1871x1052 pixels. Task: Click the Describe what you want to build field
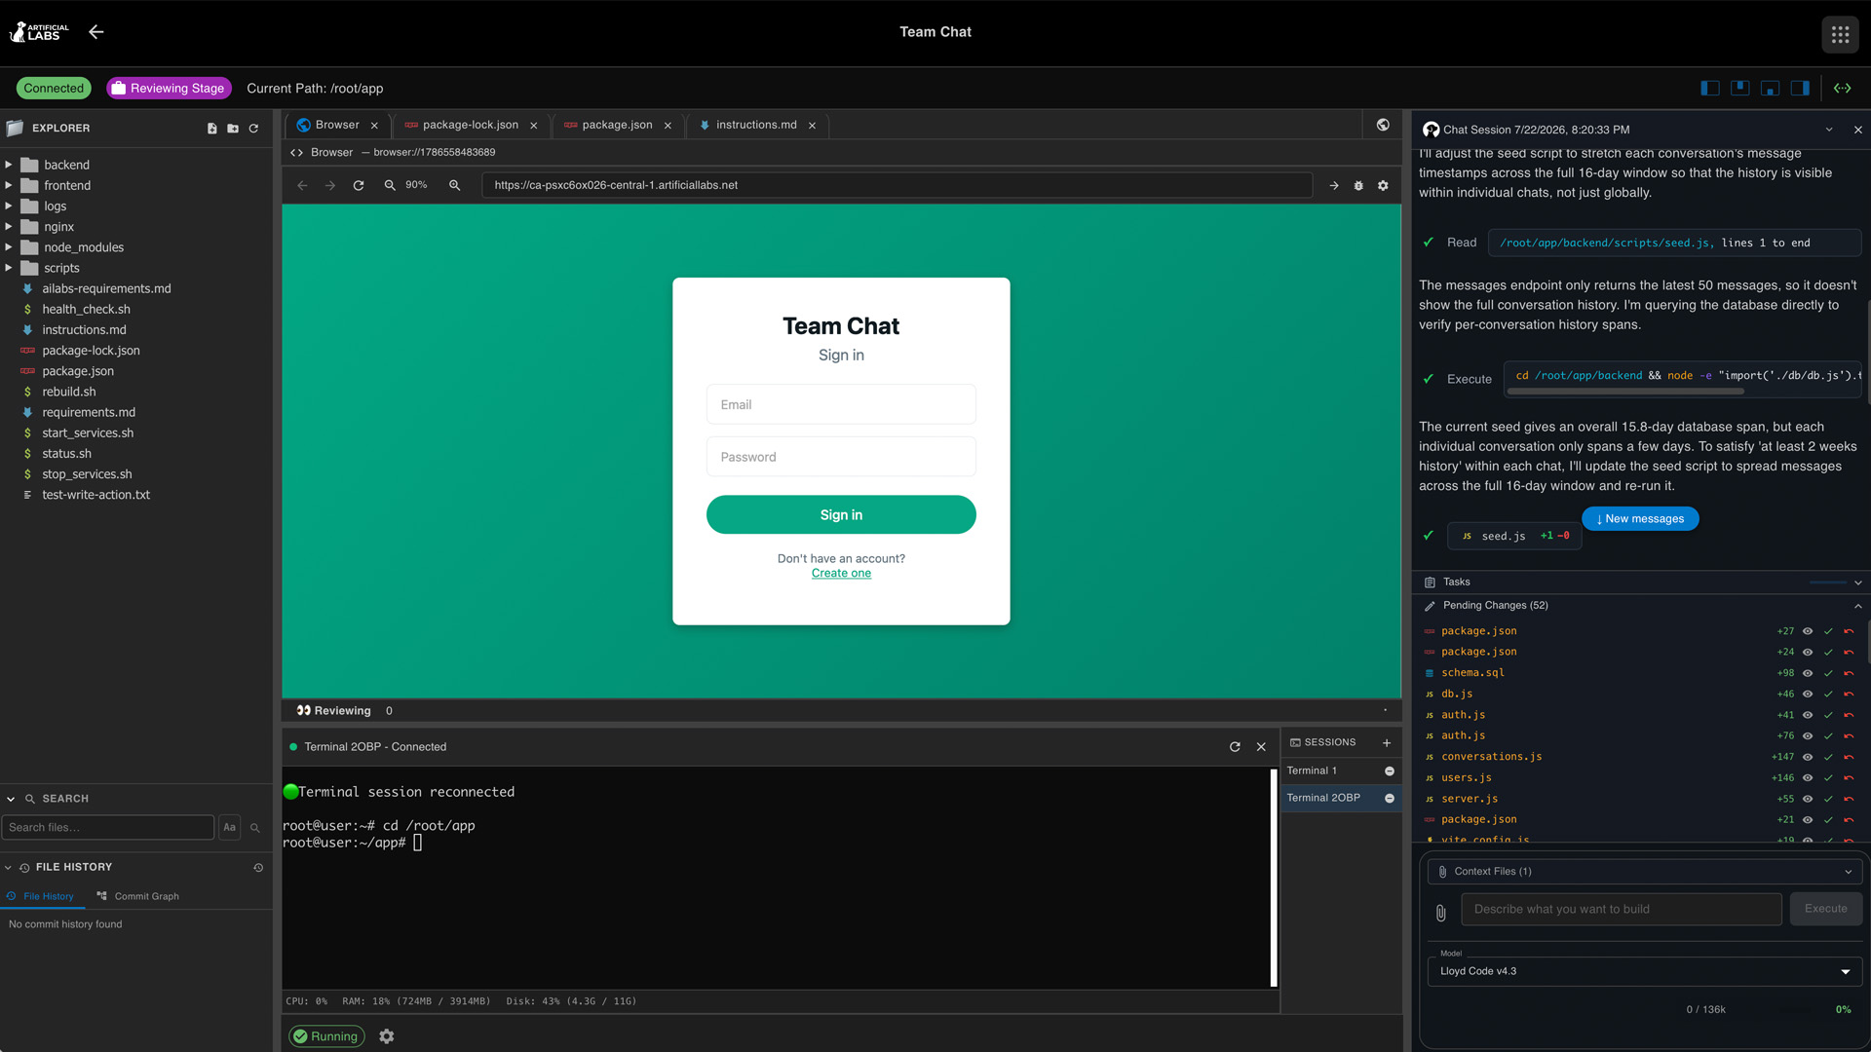point(1622,910)
